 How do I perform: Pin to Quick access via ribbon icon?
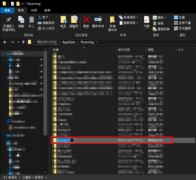[8, 20]
